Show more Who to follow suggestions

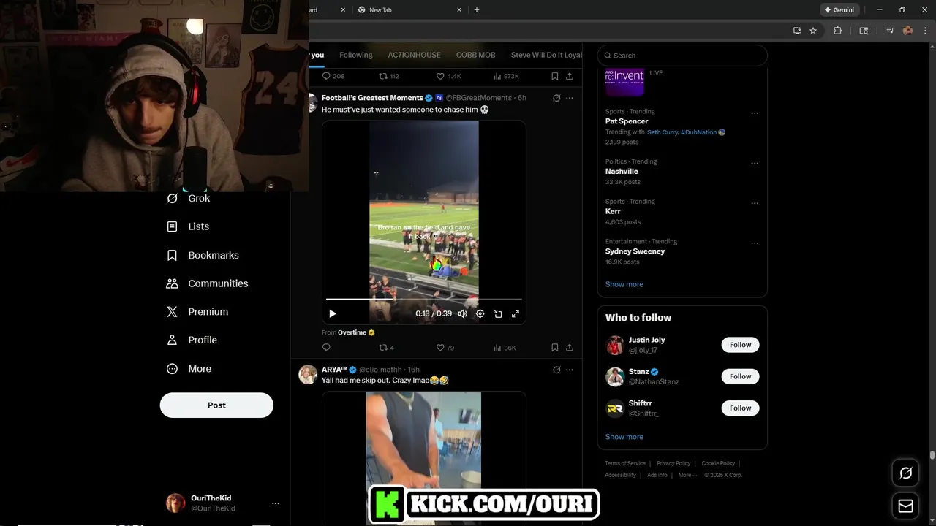624,437
